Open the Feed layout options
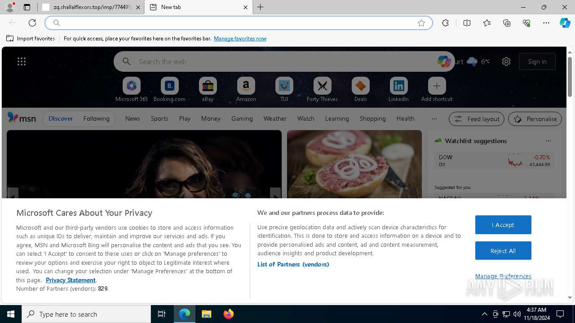The height and width of the screenshot is (323, 575). [x=477, y=119]
